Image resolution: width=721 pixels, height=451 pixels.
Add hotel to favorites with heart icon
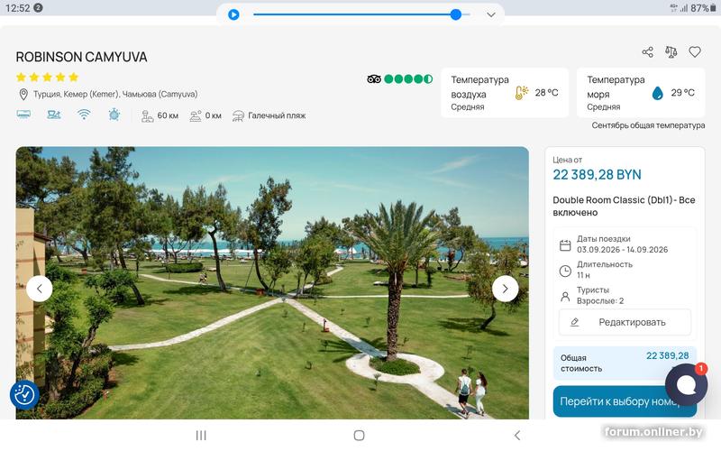point(695,52)
